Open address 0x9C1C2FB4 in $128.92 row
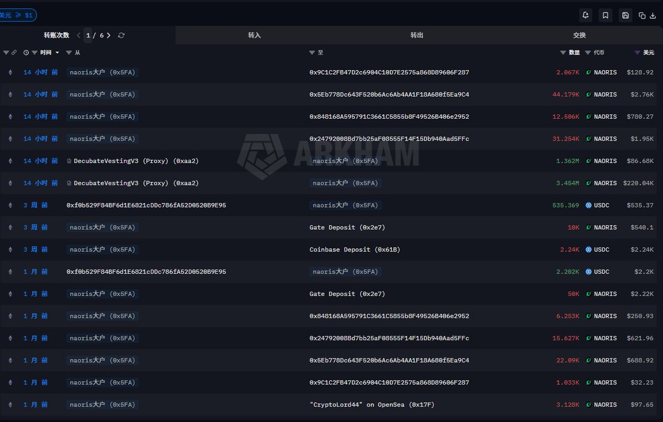Viewport: 663px width, 422px height. coord(389,72)
